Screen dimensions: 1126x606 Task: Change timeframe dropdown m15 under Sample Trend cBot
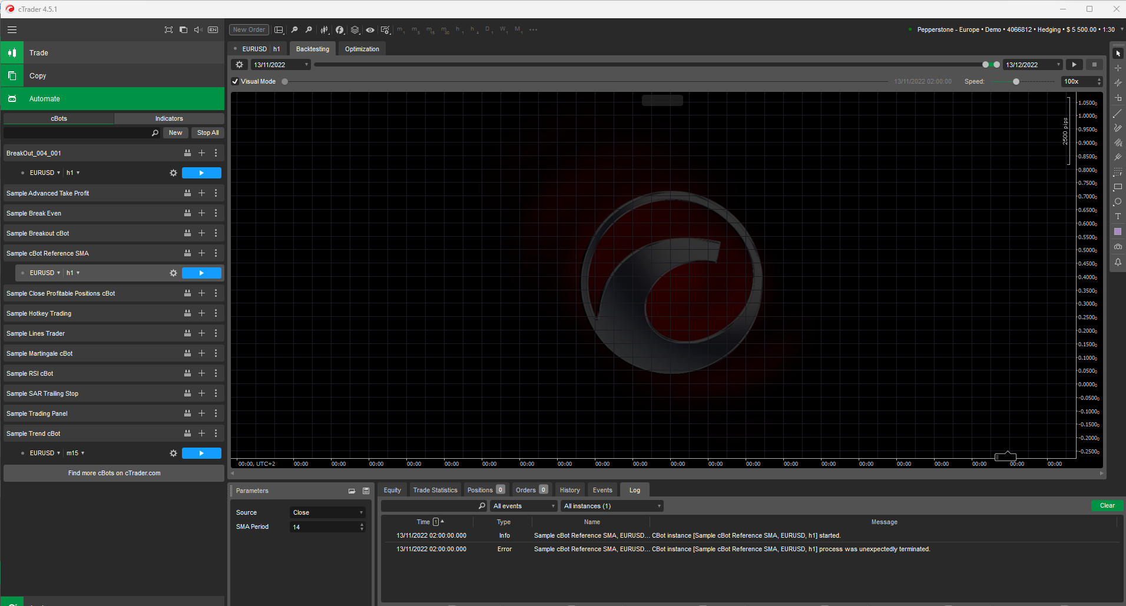[x=75, y=453]
